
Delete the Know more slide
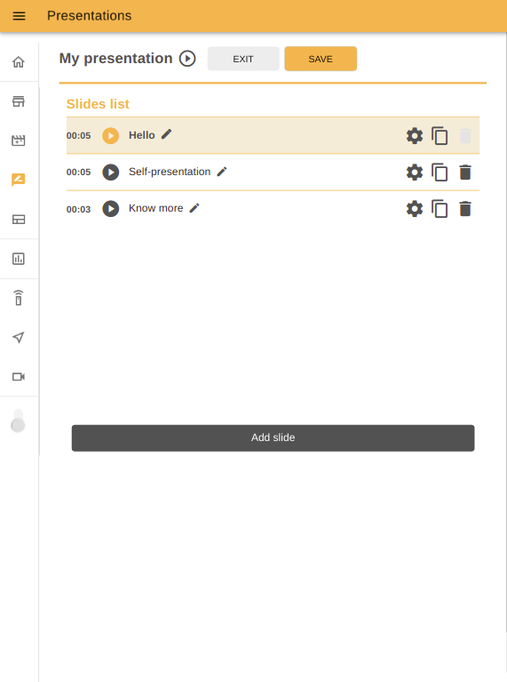465,209
